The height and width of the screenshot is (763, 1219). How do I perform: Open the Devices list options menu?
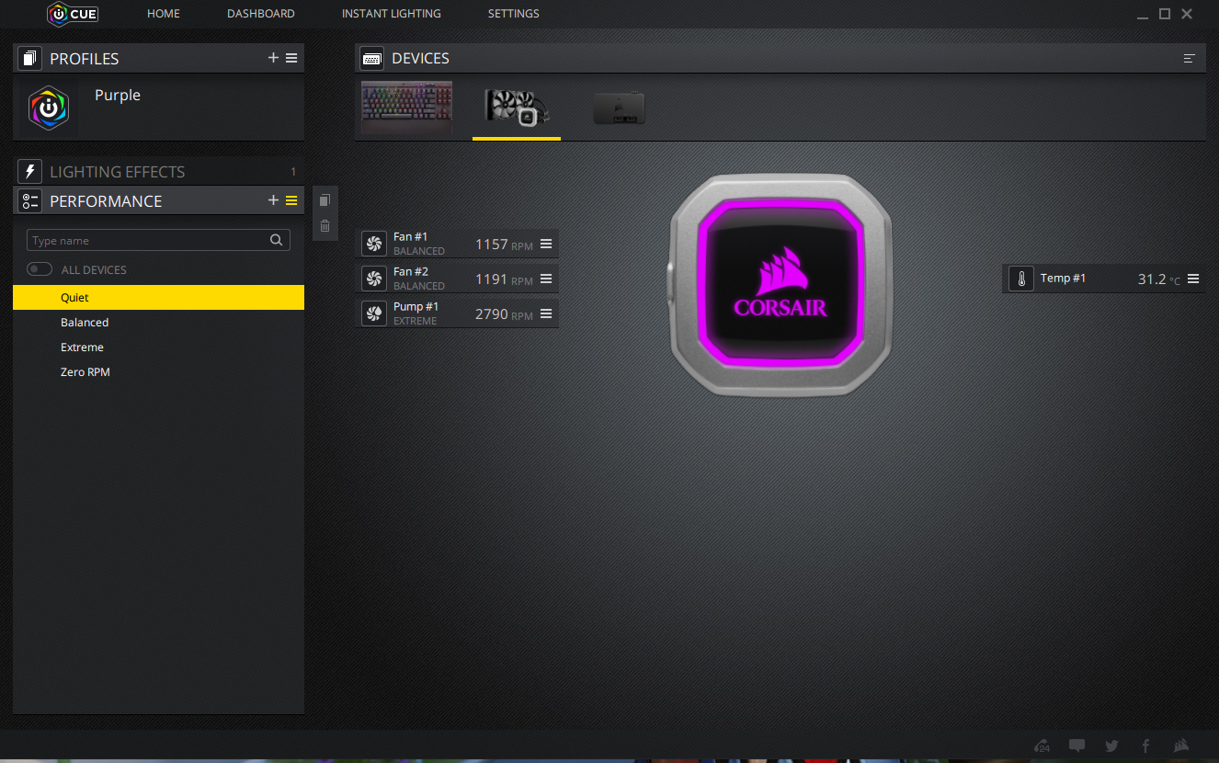[x=1190, y=58]
